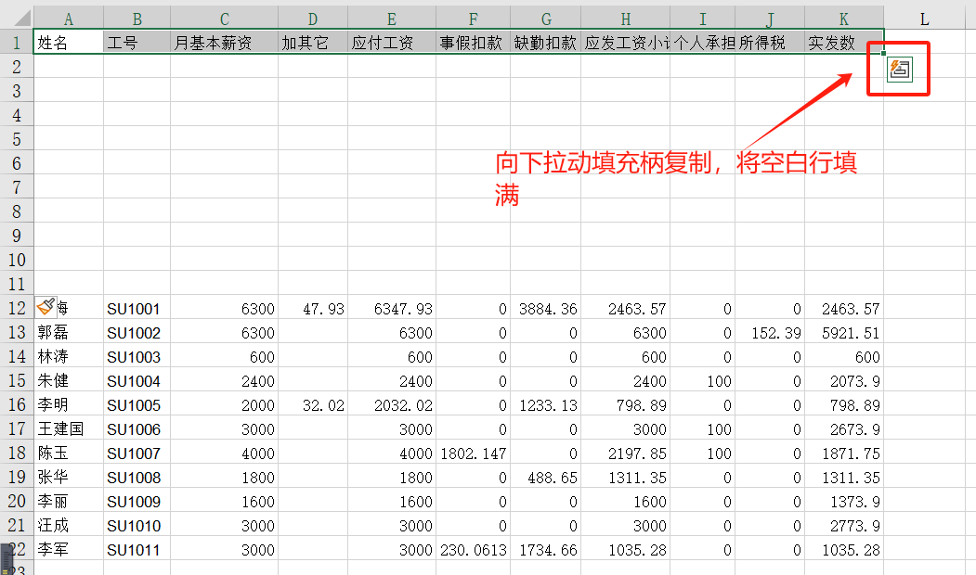Select row 2 header
This screenshot has width=976, height=575.
pos(17,67)
